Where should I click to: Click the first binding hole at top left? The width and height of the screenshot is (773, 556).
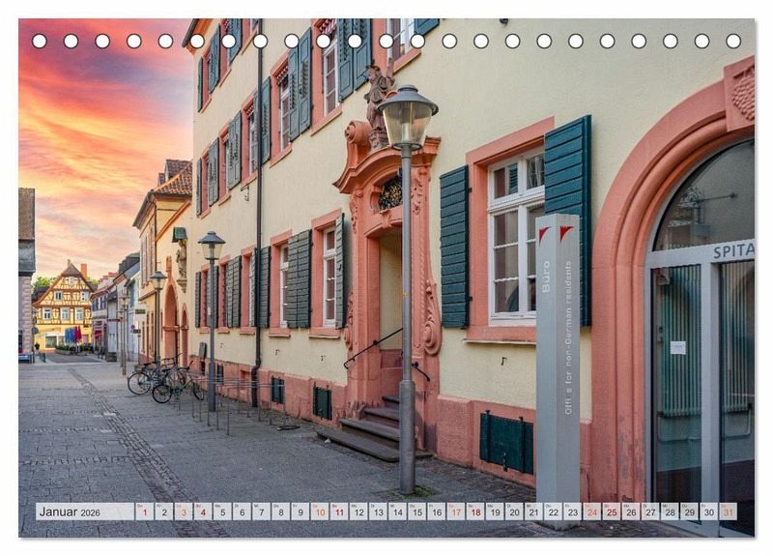40,41
